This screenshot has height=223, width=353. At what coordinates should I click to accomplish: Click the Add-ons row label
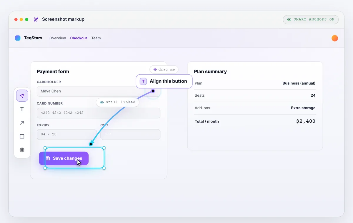(202, 108)
